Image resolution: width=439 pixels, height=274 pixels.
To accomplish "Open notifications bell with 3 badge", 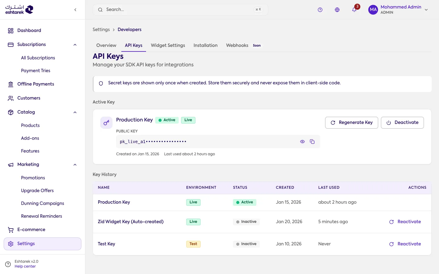I will click(x=354, y=10).
